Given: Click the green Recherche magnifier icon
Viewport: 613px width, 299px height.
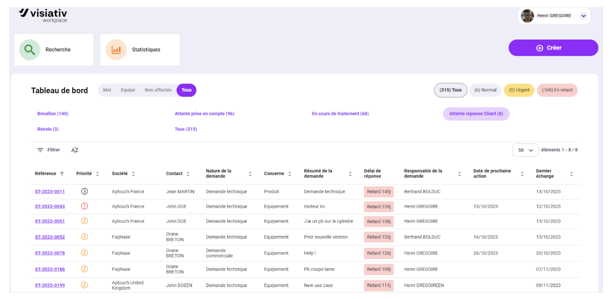Looking at the screenshot, I should (x=30, y=50).
